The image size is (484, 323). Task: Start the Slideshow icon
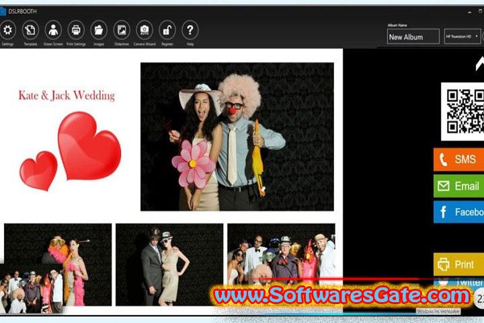point(122,30)
